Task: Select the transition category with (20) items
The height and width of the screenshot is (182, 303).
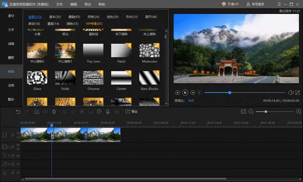Action: 55,17
